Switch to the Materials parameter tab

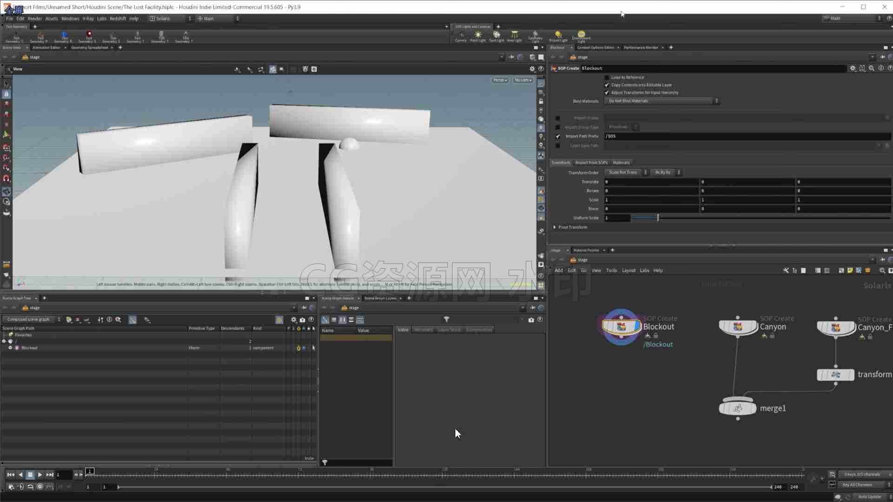(621, 163)
